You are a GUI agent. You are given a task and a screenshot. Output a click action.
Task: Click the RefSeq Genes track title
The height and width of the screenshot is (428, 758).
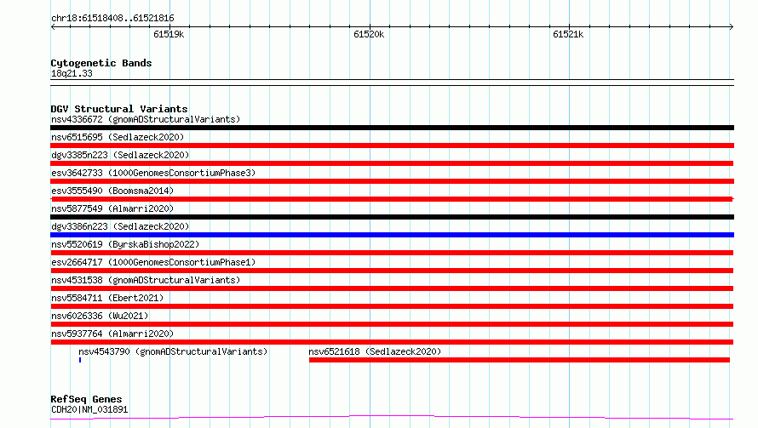click(x=86, y=400)
